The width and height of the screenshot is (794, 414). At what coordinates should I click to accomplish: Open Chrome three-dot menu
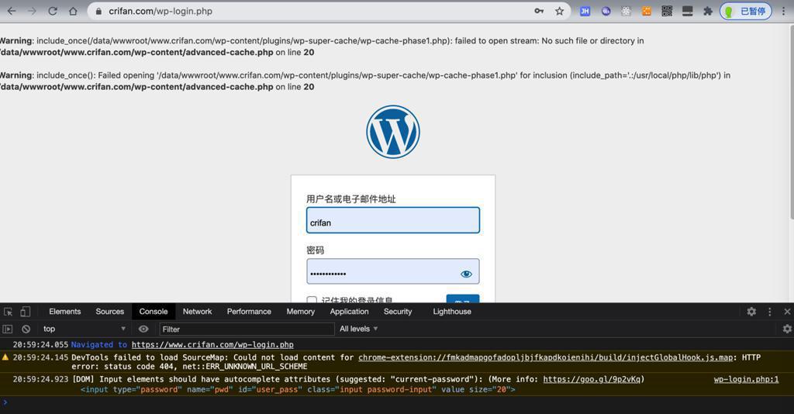[783, 11]
